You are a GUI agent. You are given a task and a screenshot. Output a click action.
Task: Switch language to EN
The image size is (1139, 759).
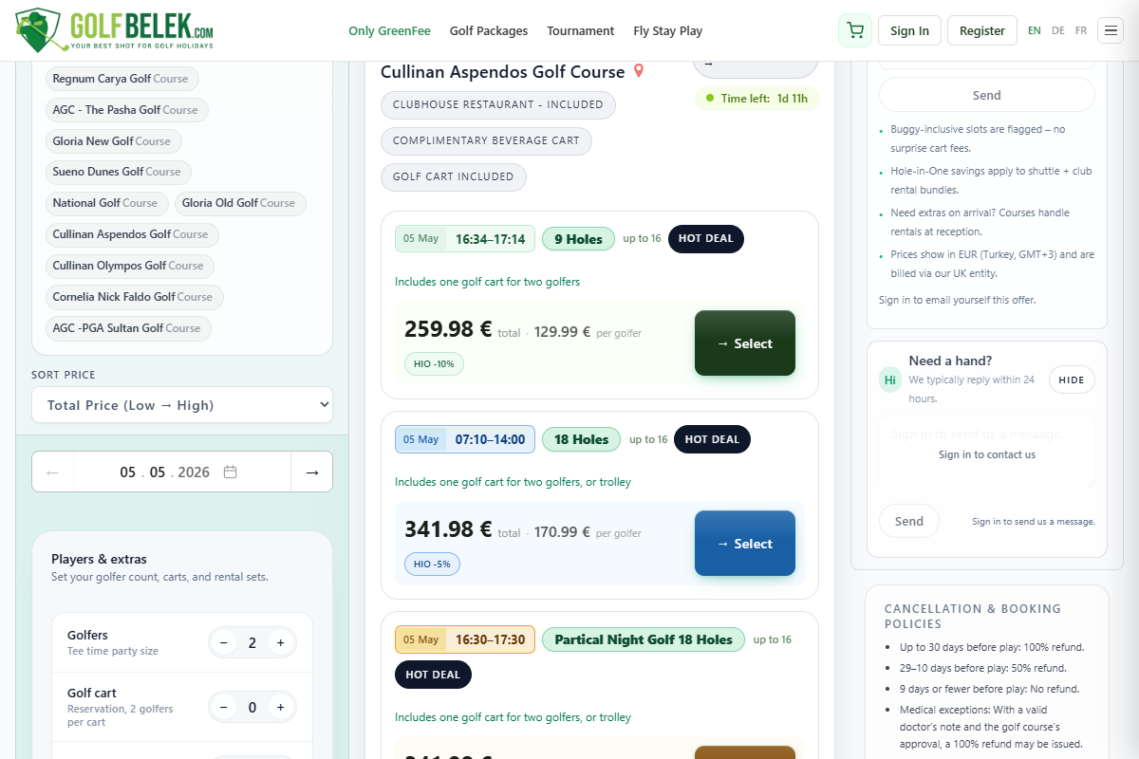(x=1035, y=30)
